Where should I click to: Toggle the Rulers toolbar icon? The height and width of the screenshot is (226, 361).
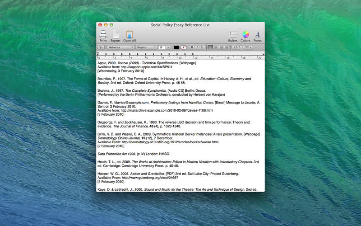(x=233, y=34)
